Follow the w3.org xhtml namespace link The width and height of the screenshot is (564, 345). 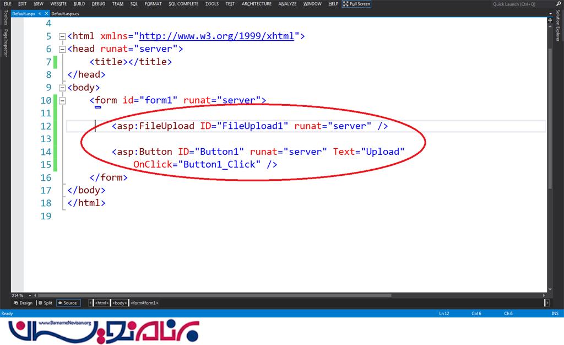click(x=216, y=36)
